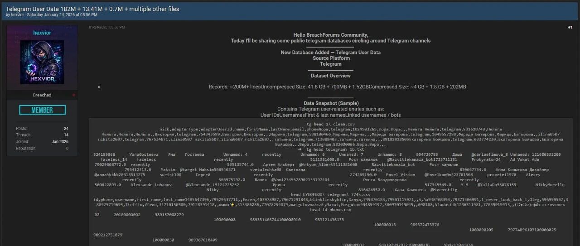Click the MEMBER rank badge
The image size is (580, 246).
point(42,110)
